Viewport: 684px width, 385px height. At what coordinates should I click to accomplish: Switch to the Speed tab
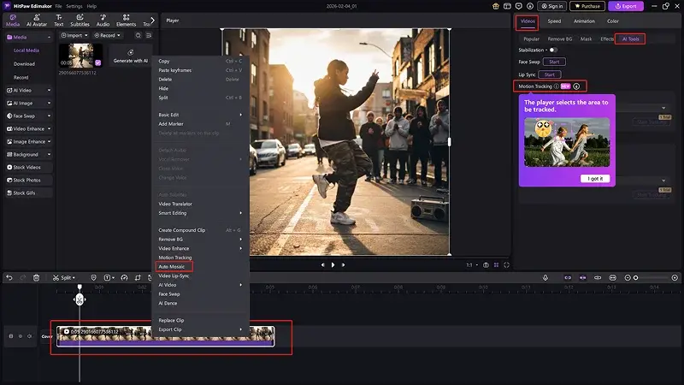tap(554, 21)
